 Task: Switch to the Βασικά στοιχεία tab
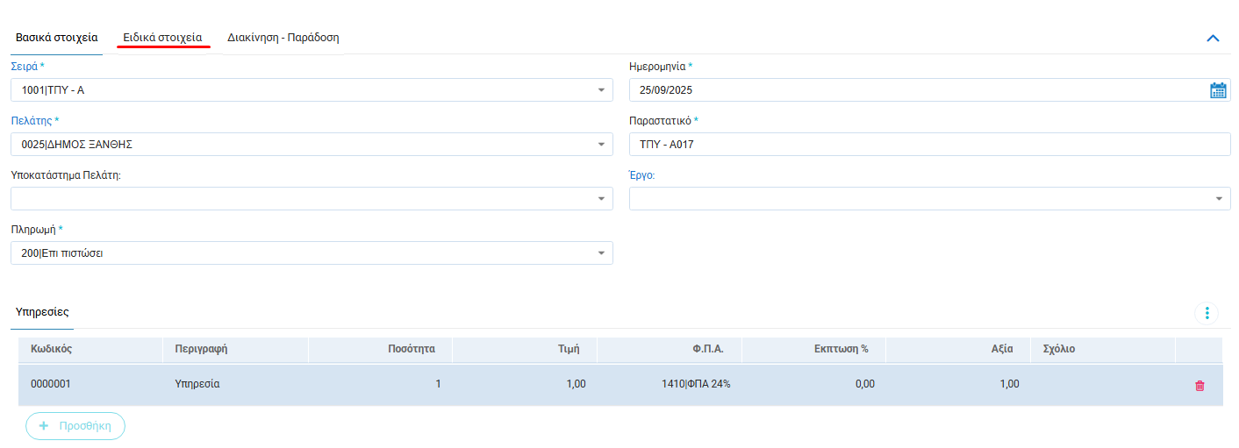pyautogui.click(x=57, y=38)
